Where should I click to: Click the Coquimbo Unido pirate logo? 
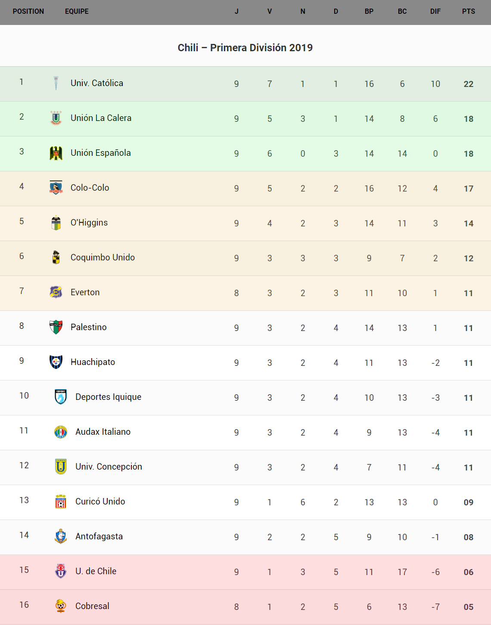tap(56, 257)
